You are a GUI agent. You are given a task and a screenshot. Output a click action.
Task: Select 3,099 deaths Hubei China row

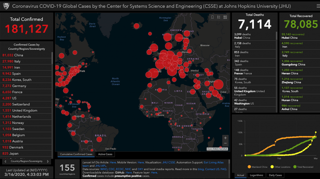(254, 36)
